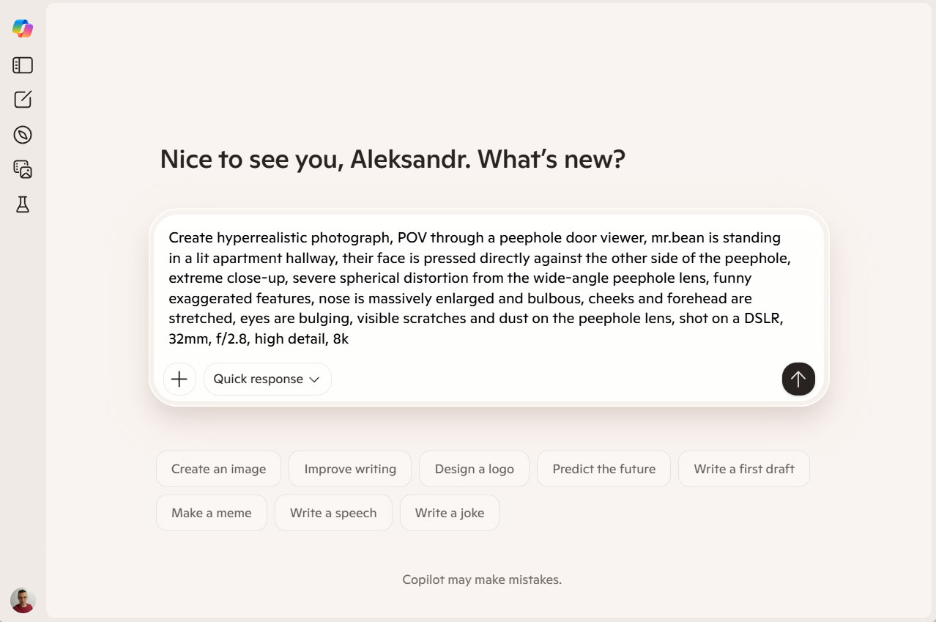936x622 pixels.
Task: Open the image library icon
Action: click(23, 169)
